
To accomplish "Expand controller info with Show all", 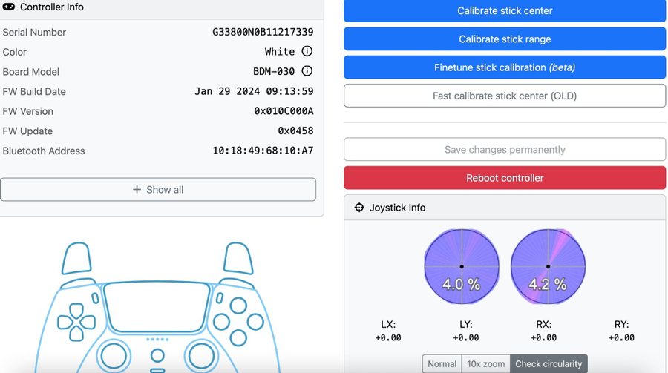I will 158,190.
